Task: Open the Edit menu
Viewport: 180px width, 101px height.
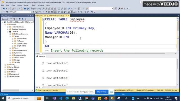Action: pos(8,5)
